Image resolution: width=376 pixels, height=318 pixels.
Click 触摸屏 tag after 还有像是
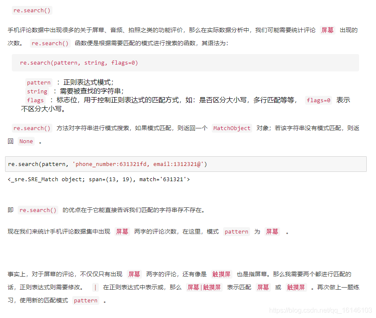[221, 274]
